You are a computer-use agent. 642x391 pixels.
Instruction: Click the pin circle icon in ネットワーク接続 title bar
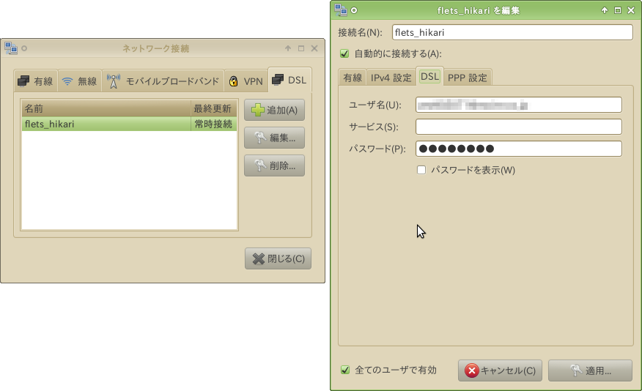point(24,48)
